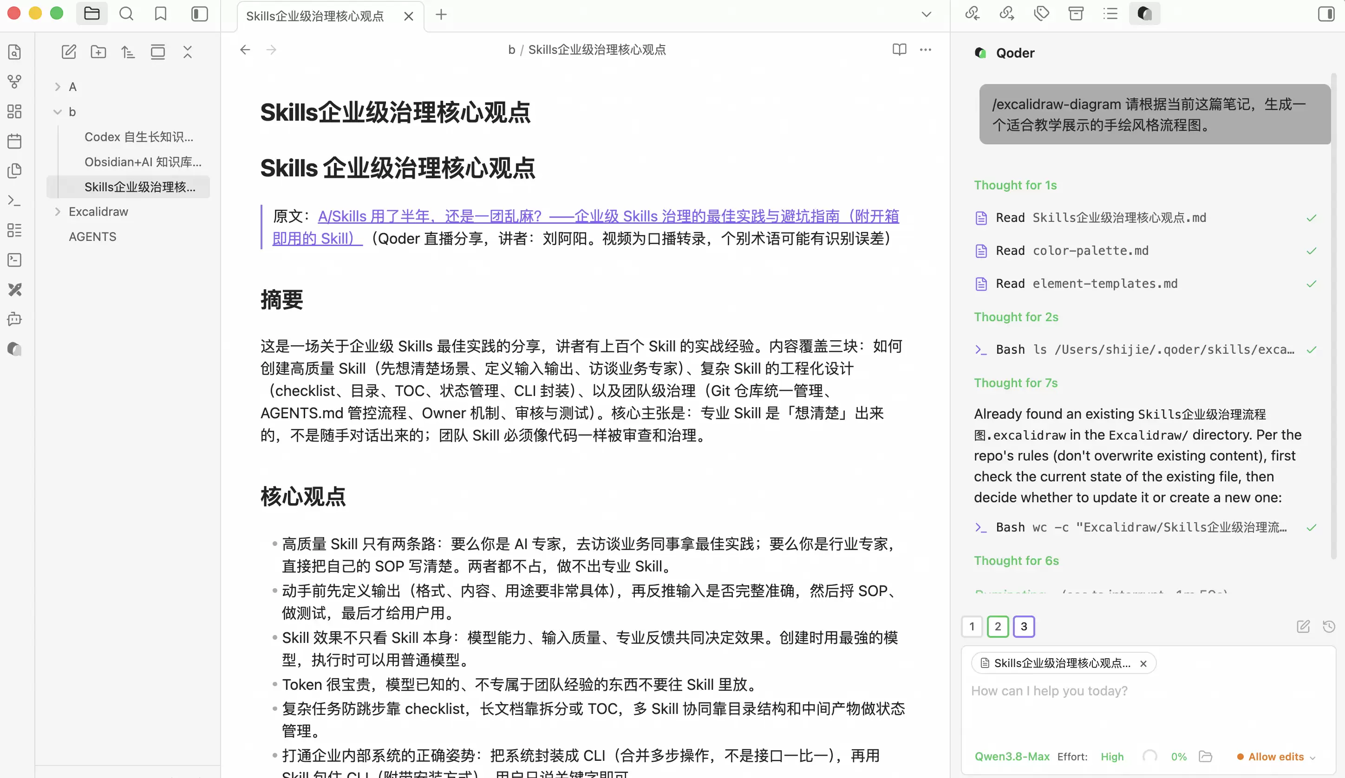The height and width of the screenshot is (778, 1345).
Task: Click the robot assistant ribbon icon
Action: coord(15,319)
